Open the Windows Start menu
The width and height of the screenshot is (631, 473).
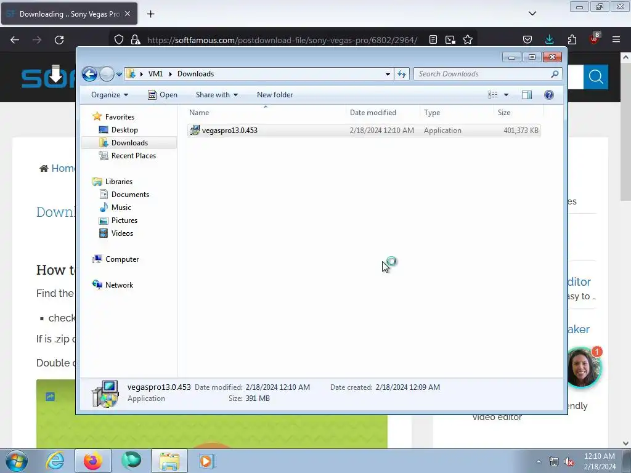pos(16,461)
